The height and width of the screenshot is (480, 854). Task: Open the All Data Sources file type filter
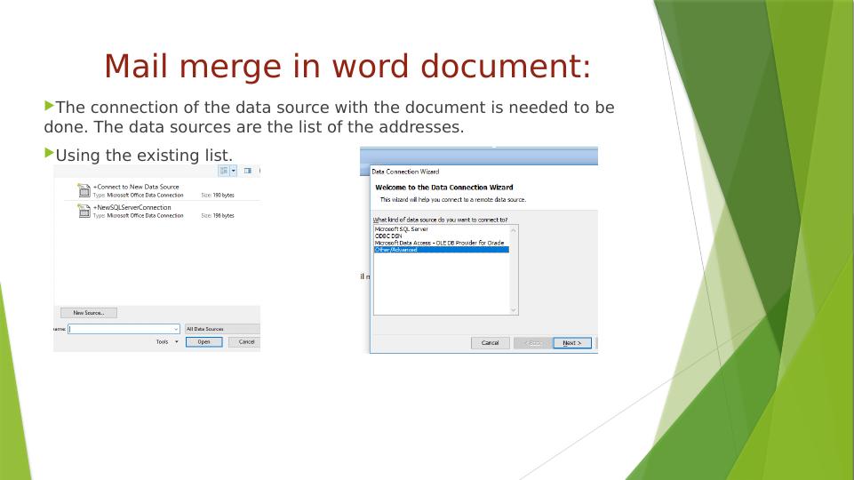[221, 329]
